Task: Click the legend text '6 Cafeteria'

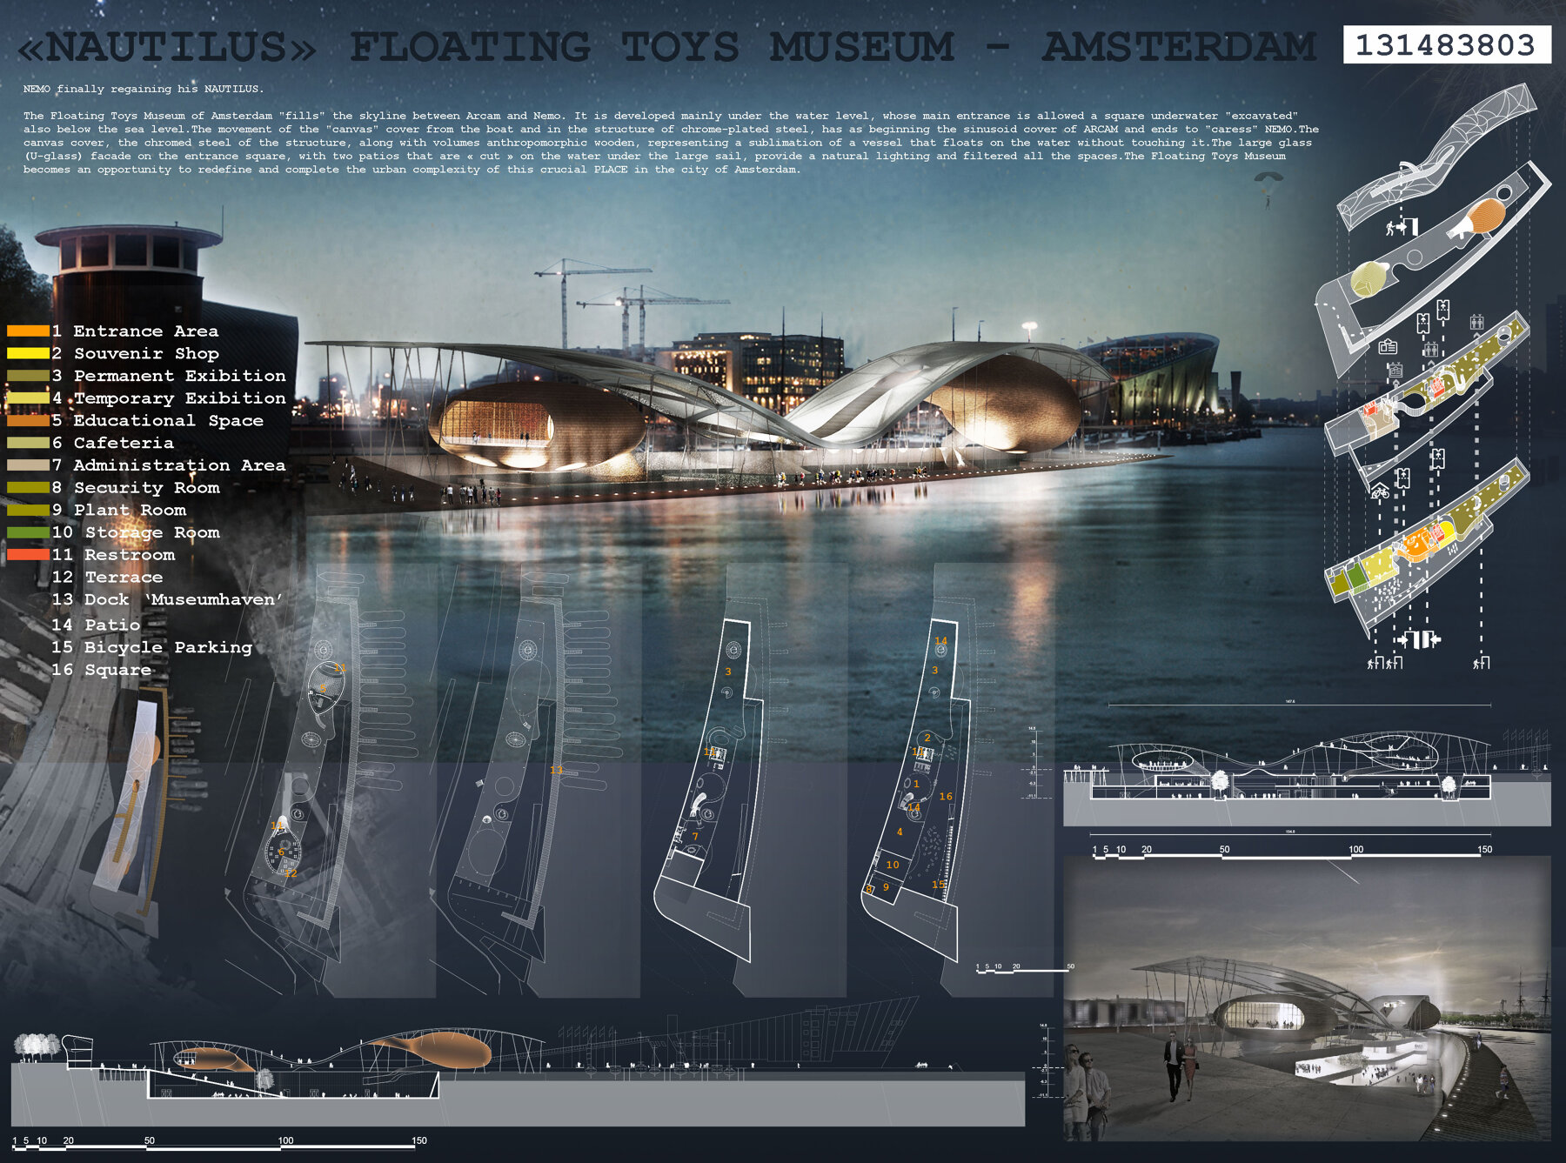Action: (113, 443)
